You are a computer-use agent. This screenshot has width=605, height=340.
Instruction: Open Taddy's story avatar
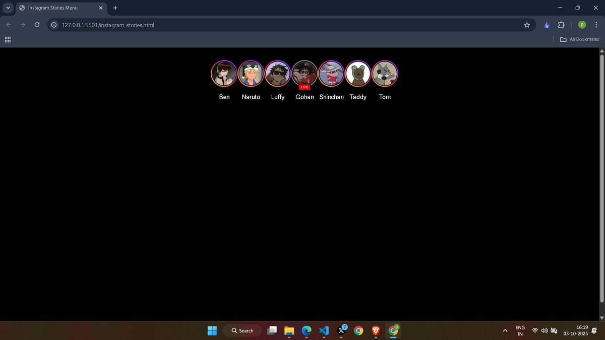click(358, 74)
